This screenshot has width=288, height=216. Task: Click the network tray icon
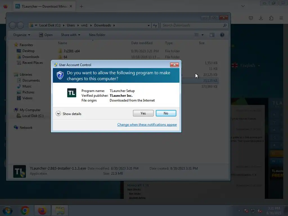click(253, 211)
